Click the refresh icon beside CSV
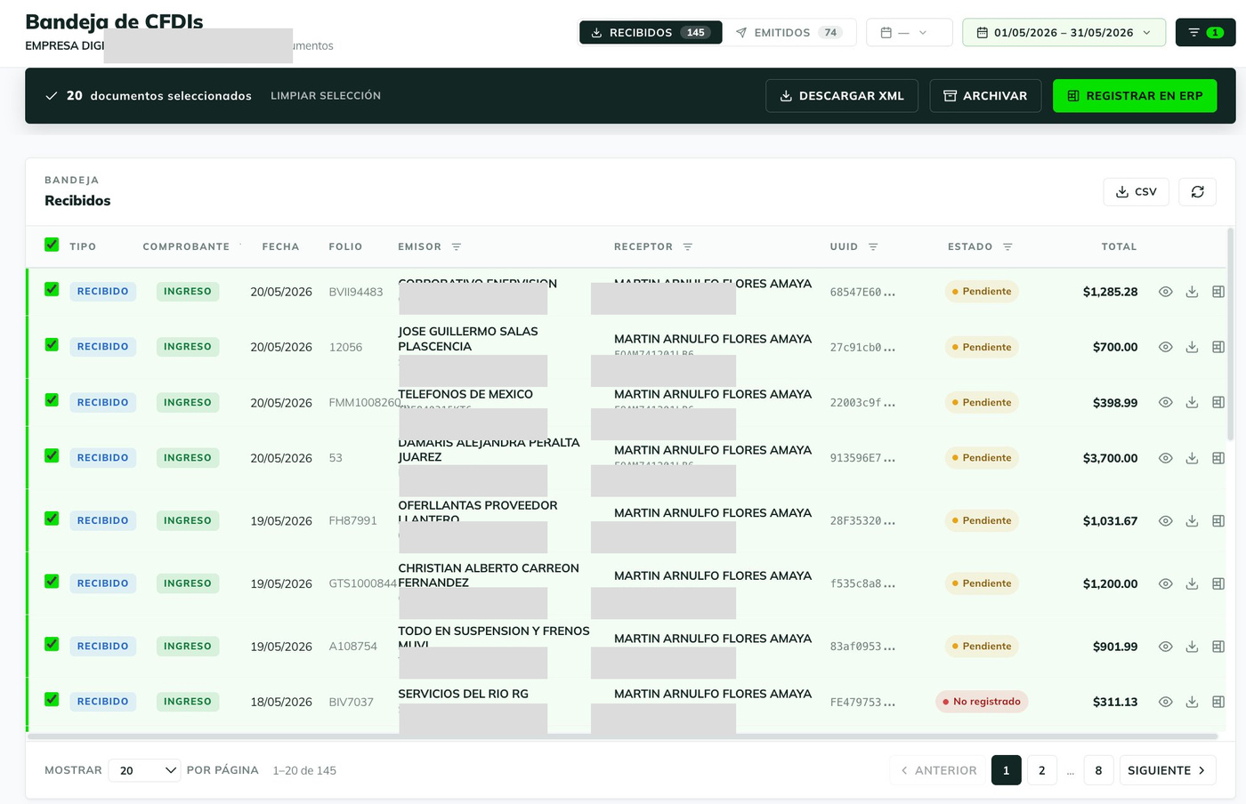The height and width of the screenshot is (804, 1246). point(1197,192)
